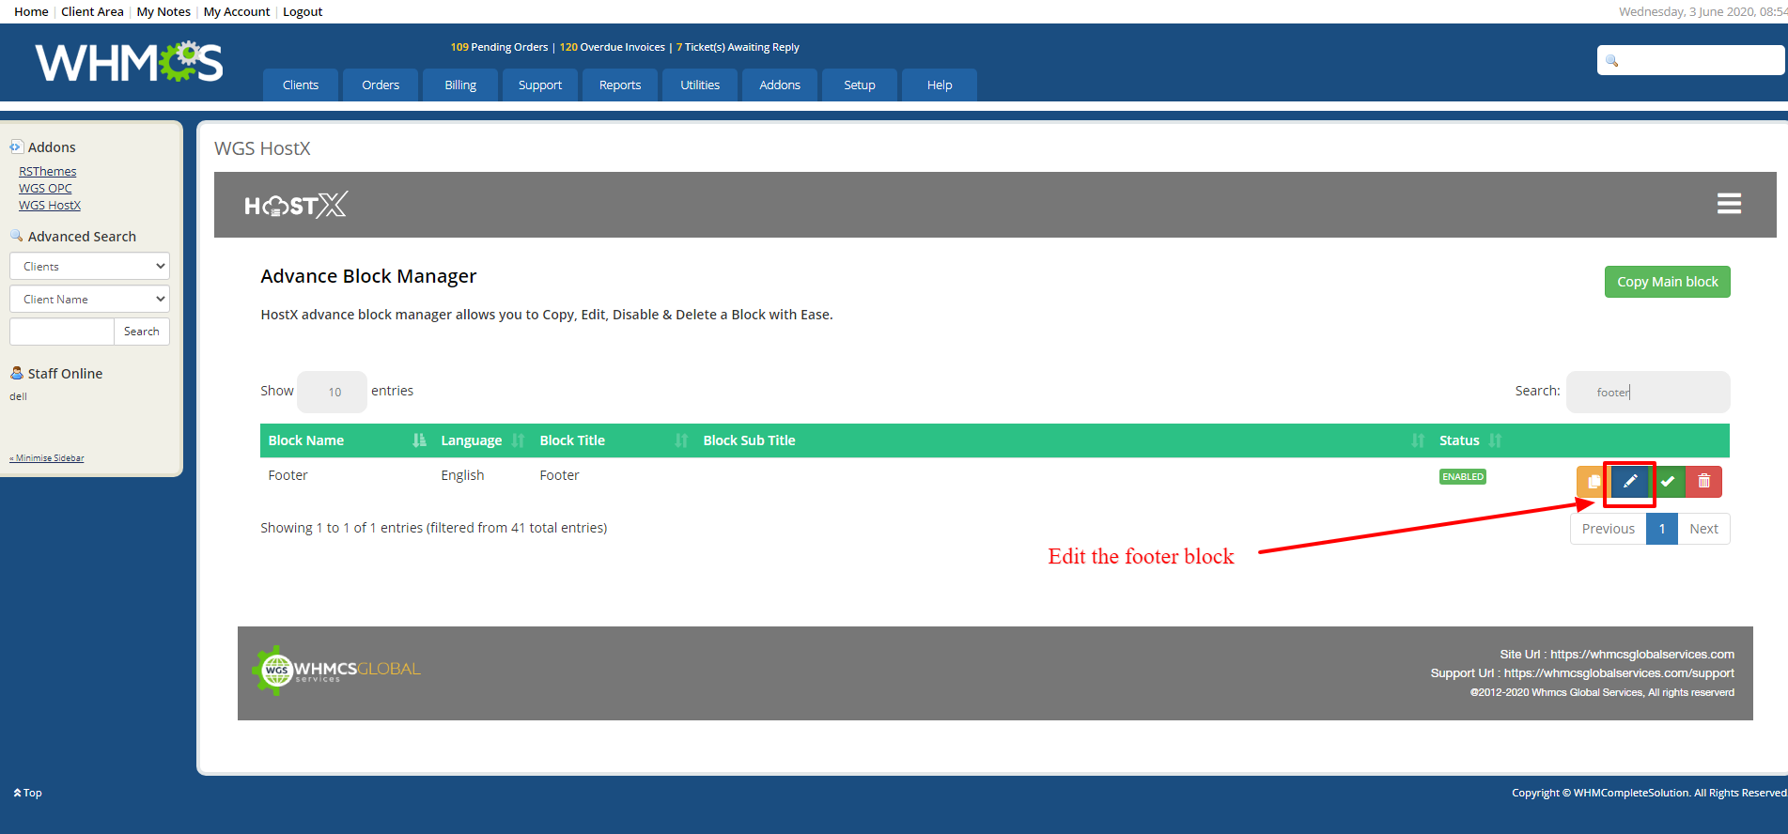Click the HostX logo in header
Image resolution: width=1788 pixels, height=834 pixels.
coord(296,205)
